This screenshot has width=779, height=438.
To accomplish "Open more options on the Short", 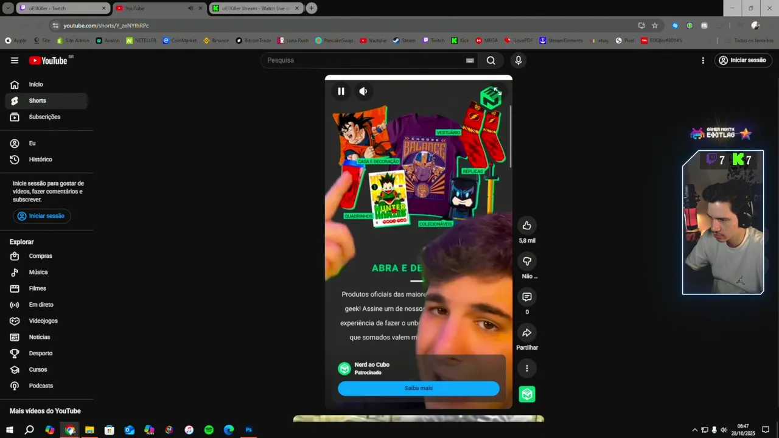I will tap(527, 368).
